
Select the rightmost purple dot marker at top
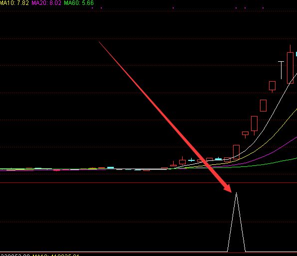(263, 8)
